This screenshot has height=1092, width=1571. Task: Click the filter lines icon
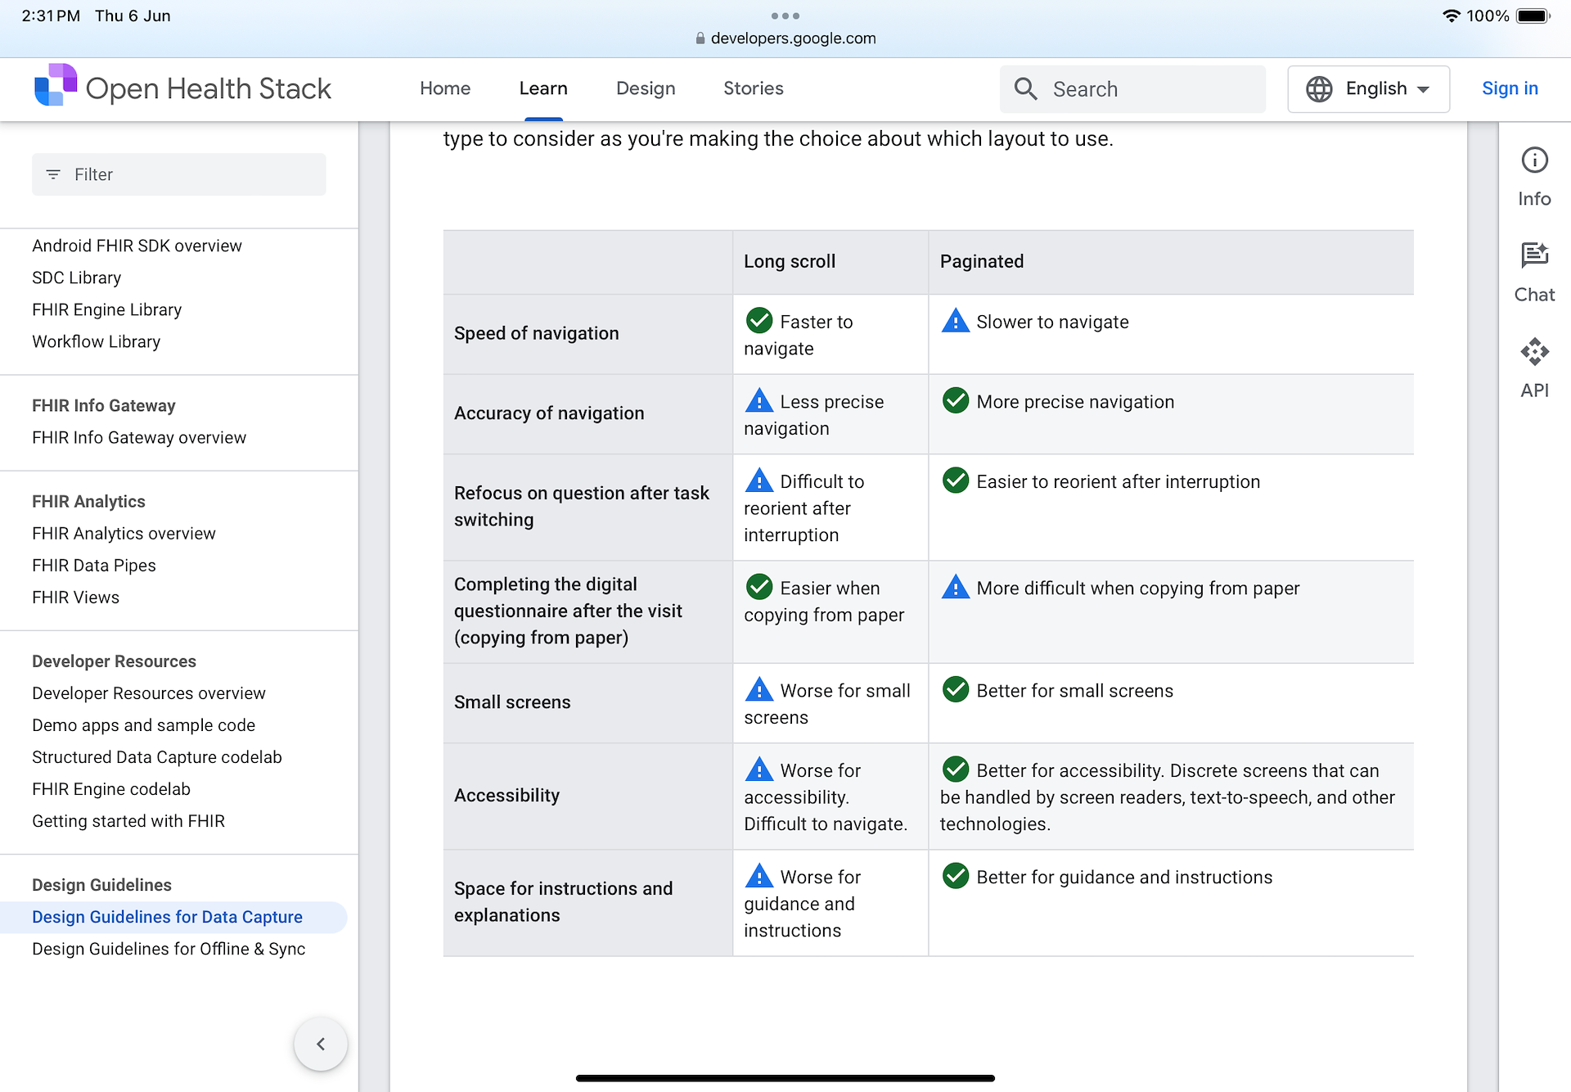click(53, 174)
